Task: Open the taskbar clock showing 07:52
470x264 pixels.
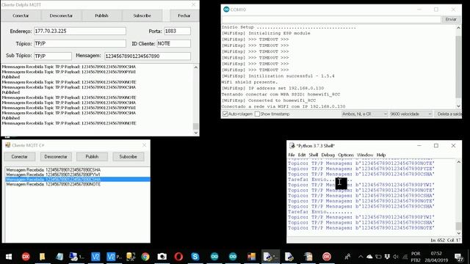Action: (436, 257)
